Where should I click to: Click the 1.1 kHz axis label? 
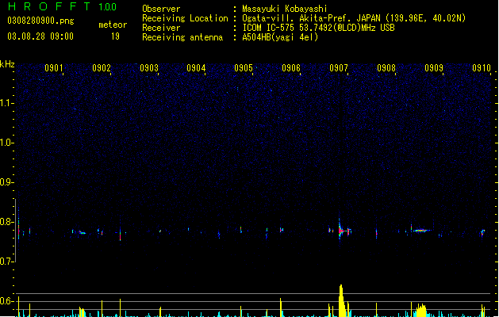click(7, 103)
